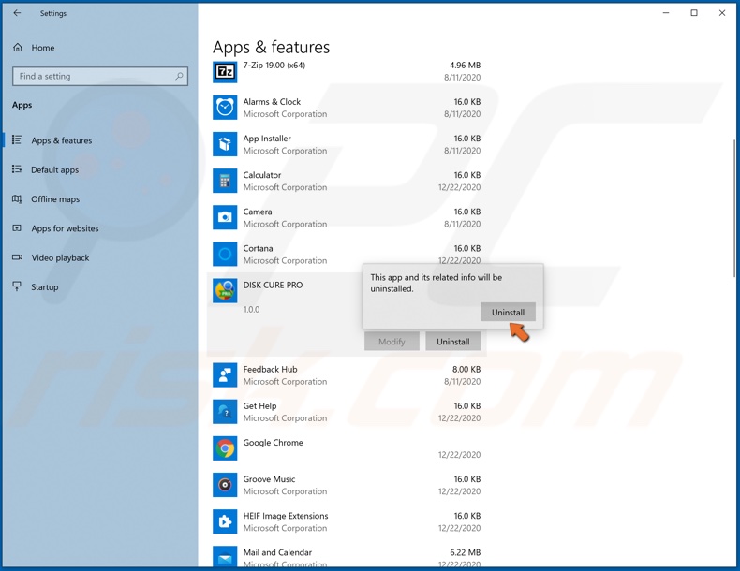Select the Groove Music entry name
The image size is (740, 571).
pyautogui.click(x=269, y=479)
